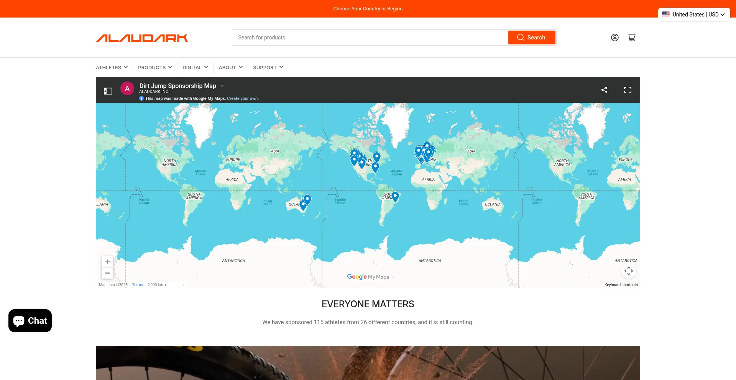Expand the ATHLETES menu
This screenshot has width=736, height=380.
pyautogui.click(x=112, y=67)
